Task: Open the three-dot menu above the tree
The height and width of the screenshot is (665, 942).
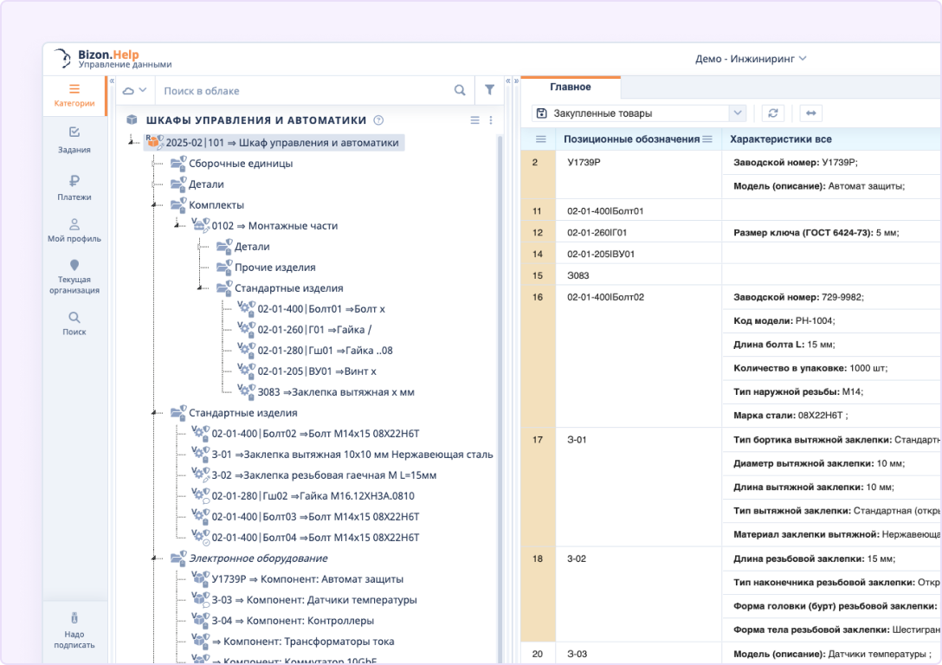Action: (491, 121)
